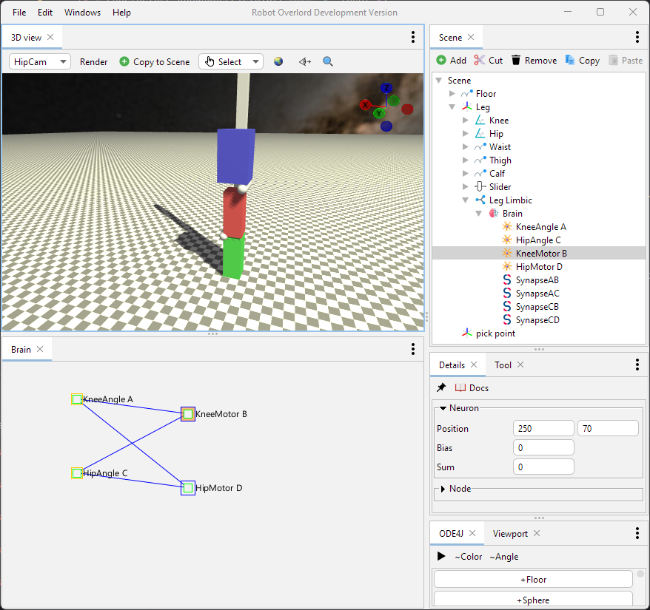Select the HipMotor D neuron box in graph
This screenshot has width=650, height=610.
pyautogui.click(x=188, y=488)
